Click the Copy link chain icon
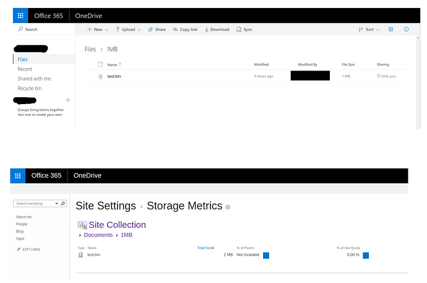The image size is (427, 283). click(175, 30)
